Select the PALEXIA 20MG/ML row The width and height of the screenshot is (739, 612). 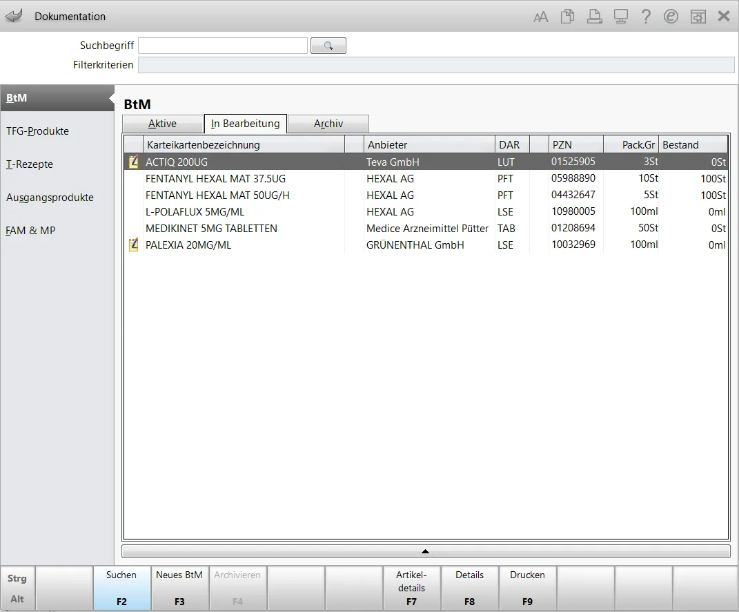pyautogui.click(x=426, y=245)
